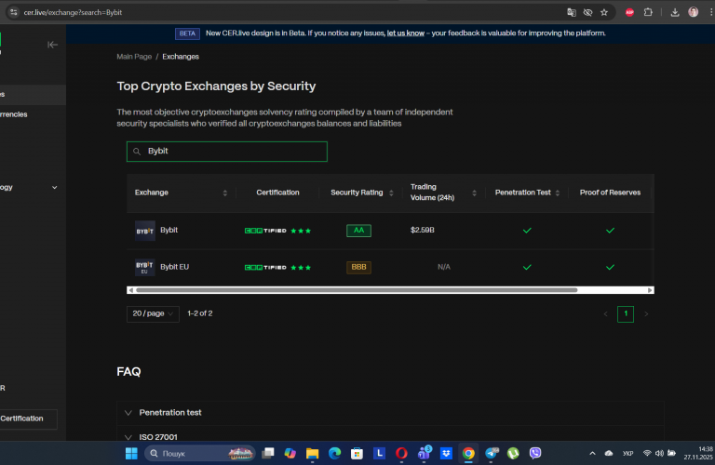Go to previous page arrow
This screenshot has height=465, width=715.
605,313
